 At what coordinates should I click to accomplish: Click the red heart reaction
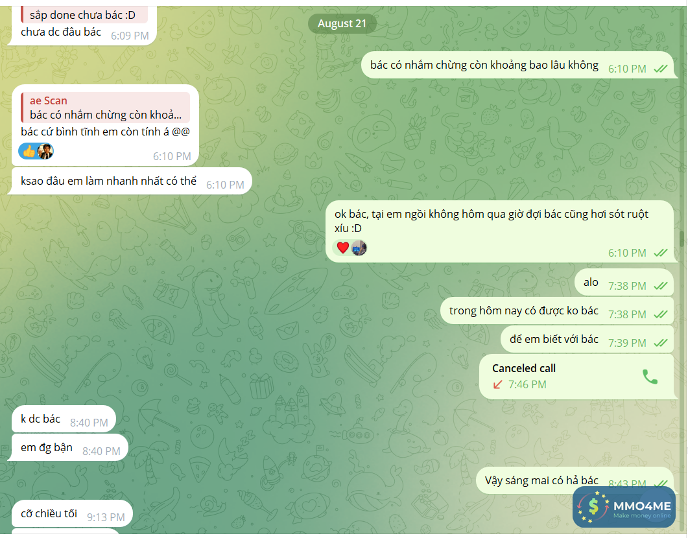click(x=342, y=248)
